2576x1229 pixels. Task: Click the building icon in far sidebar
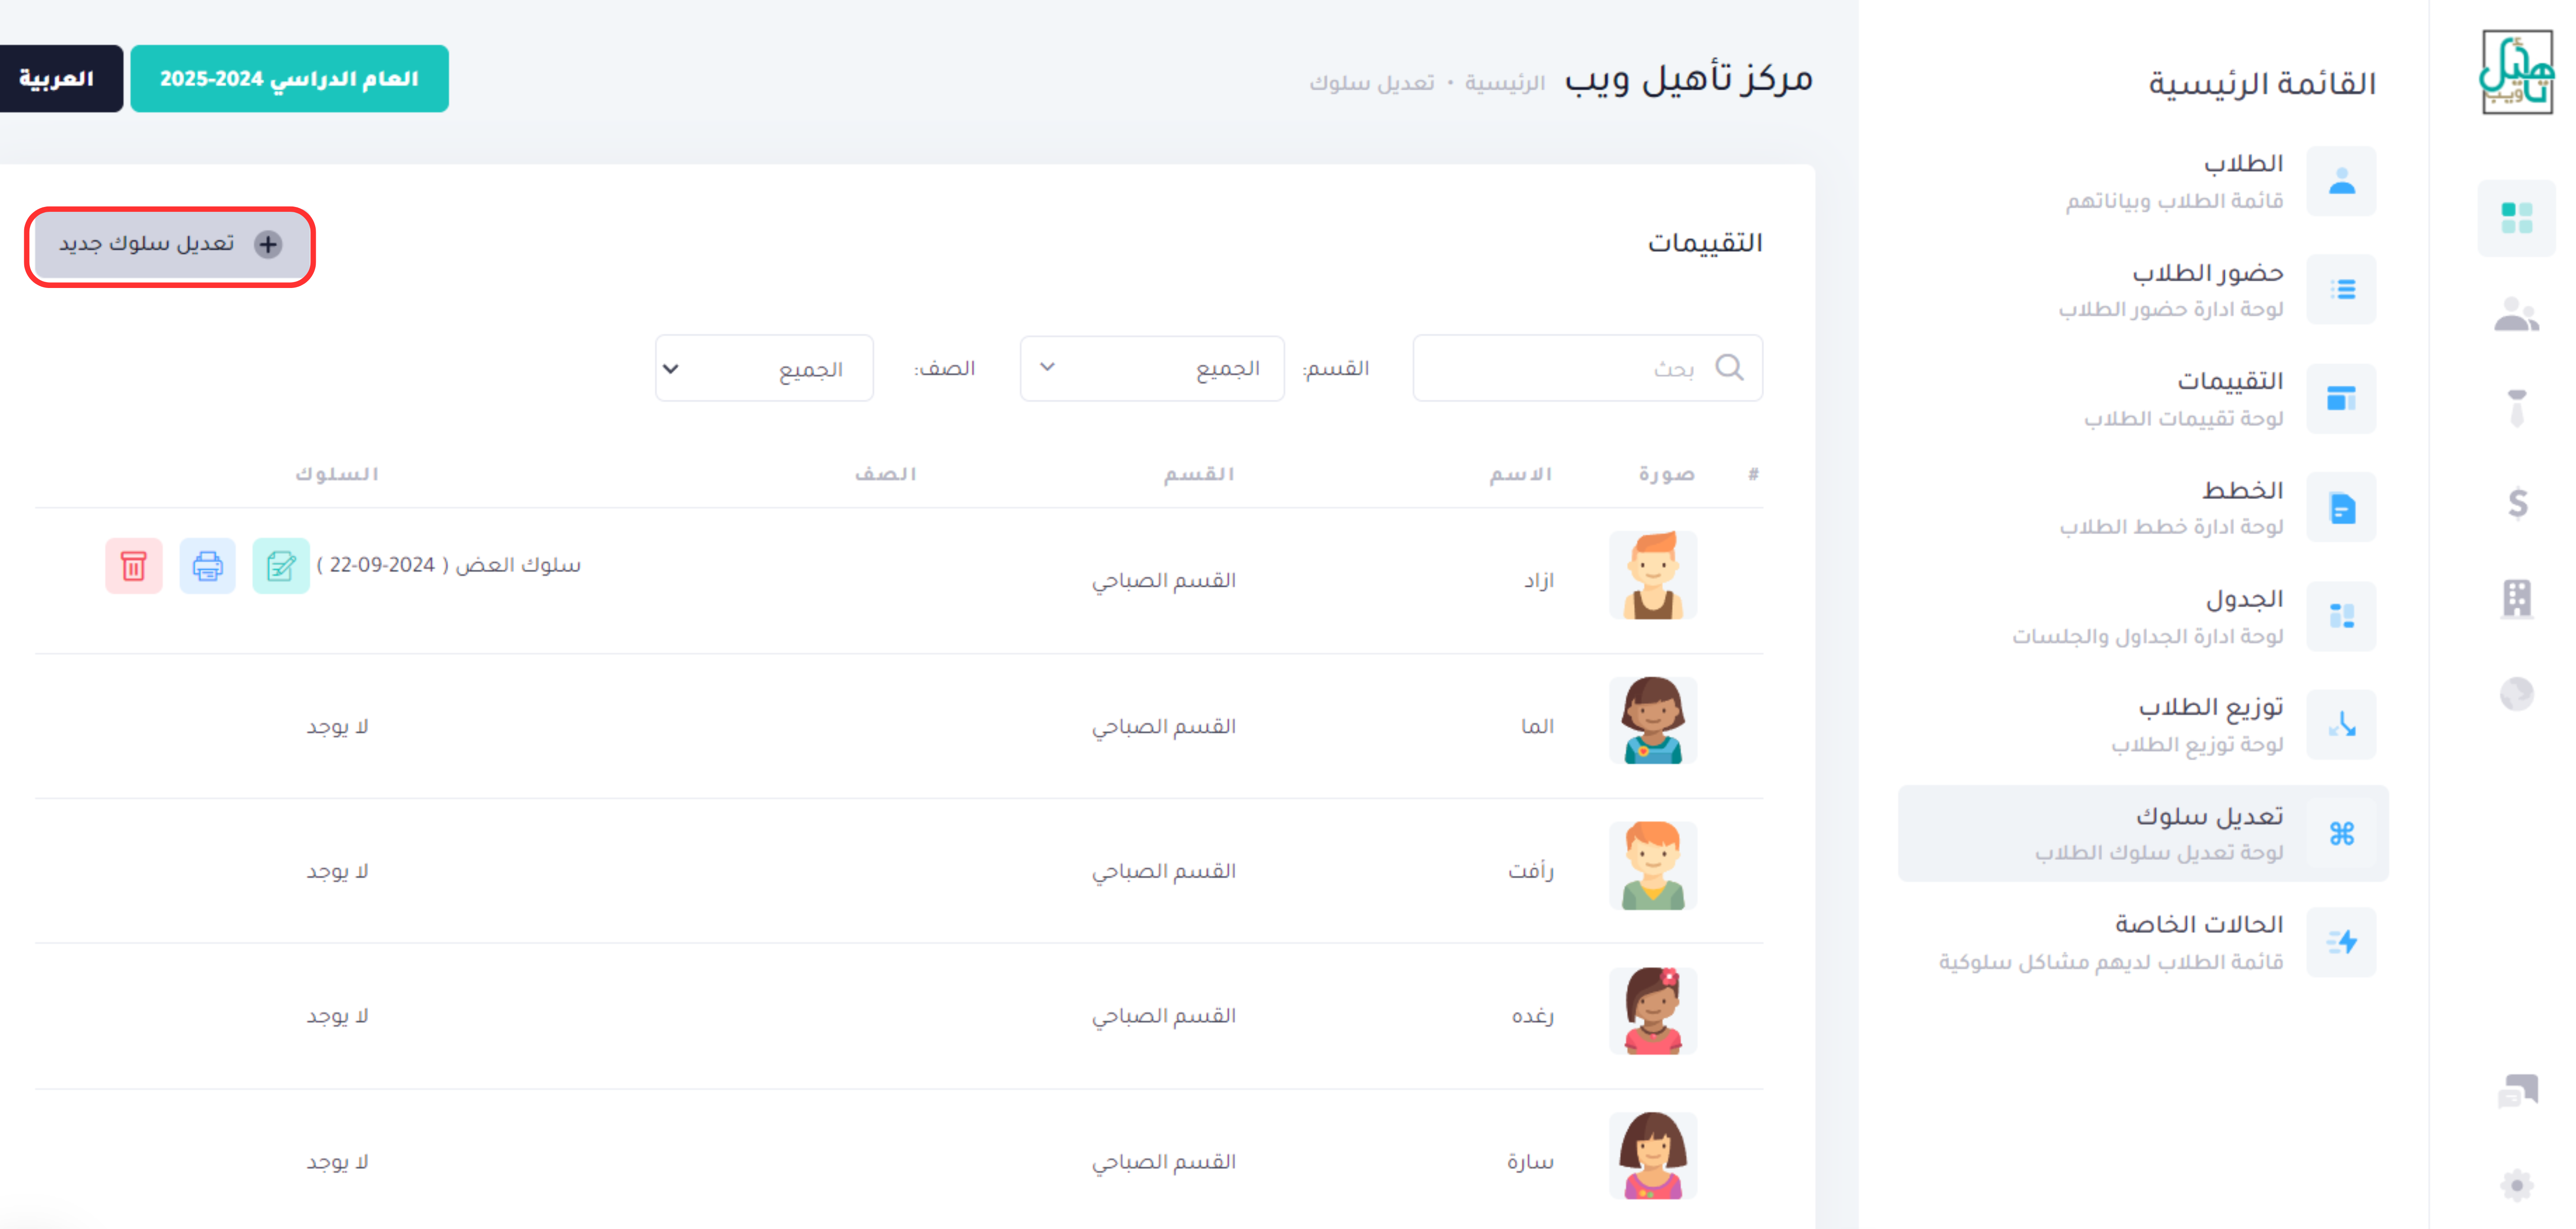coord(2516,598)
